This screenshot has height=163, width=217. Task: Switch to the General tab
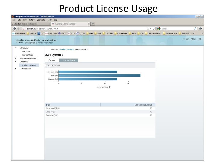click(x=52, y=60)
